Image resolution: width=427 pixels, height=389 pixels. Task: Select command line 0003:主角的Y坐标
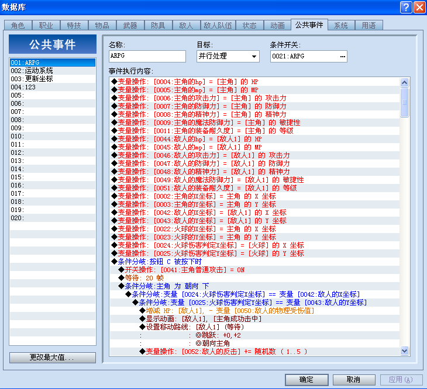254,204
